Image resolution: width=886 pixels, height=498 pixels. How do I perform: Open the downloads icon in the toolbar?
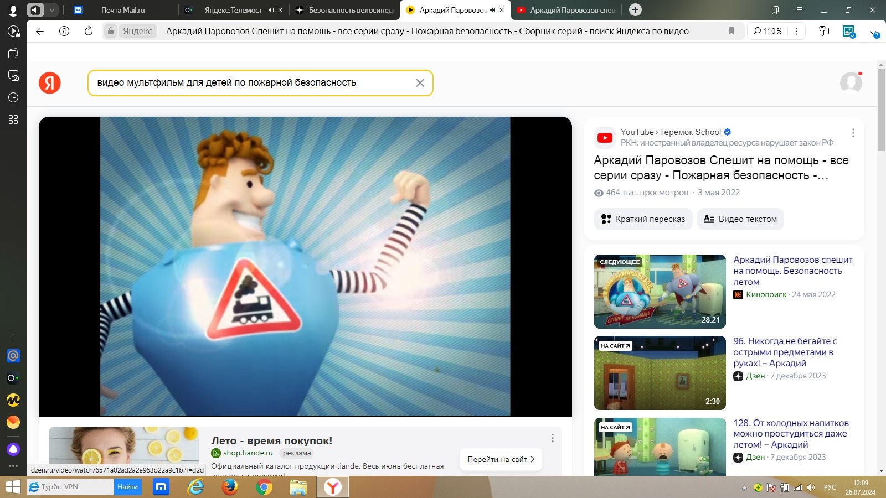coord(873,32)
